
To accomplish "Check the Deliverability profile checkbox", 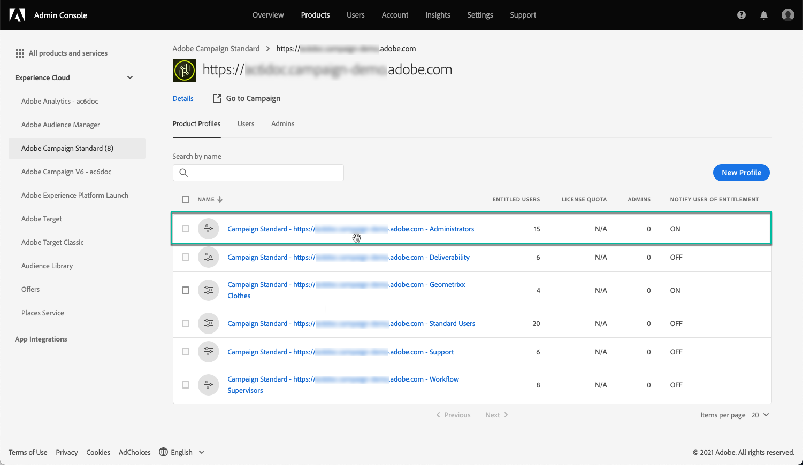I will point(186,257).
